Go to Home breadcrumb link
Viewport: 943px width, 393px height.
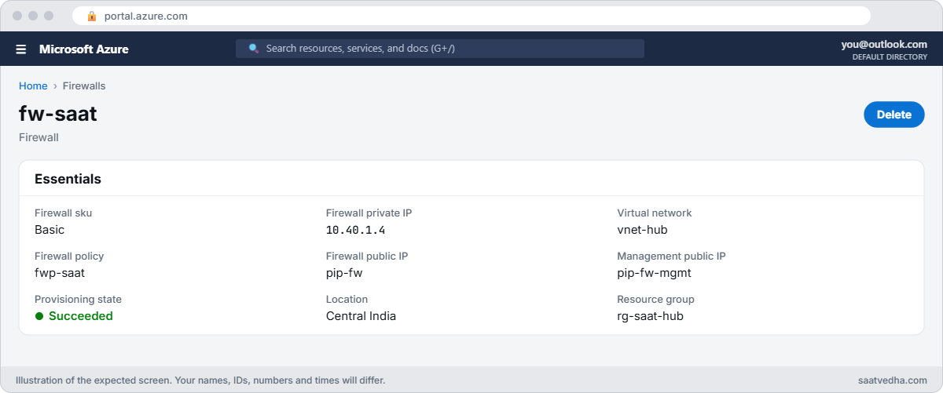click(33, 86)
